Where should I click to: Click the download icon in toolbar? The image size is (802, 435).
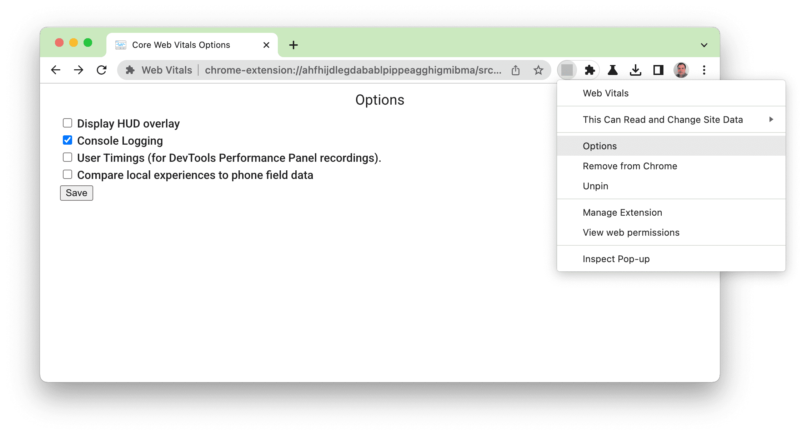tap(635, 71)
